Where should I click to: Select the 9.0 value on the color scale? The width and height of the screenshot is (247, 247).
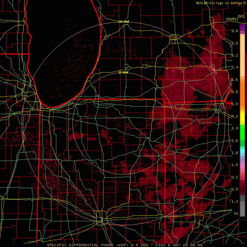pos(235,43)
